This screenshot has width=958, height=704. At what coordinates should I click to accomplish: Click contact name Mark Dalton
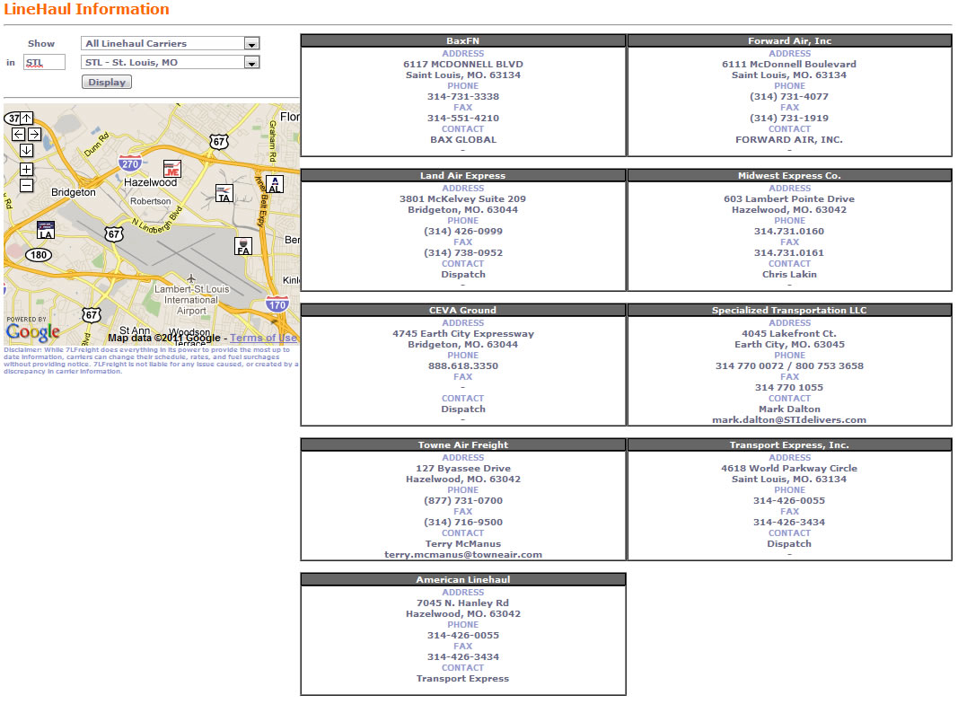pyautogui.click(x=789, y=409)
